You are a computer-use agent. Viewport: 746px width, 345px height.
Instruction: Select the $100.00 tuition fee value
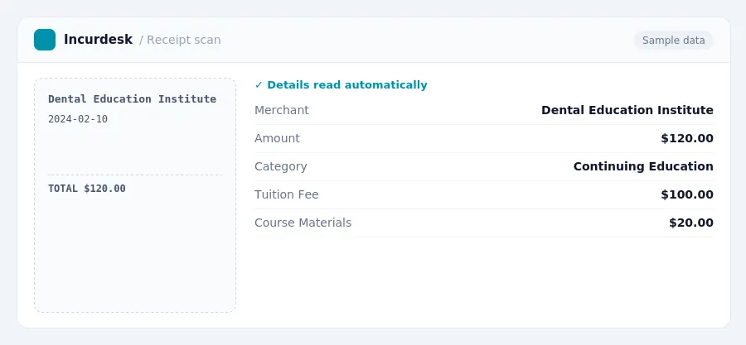(x=687, y=194)
